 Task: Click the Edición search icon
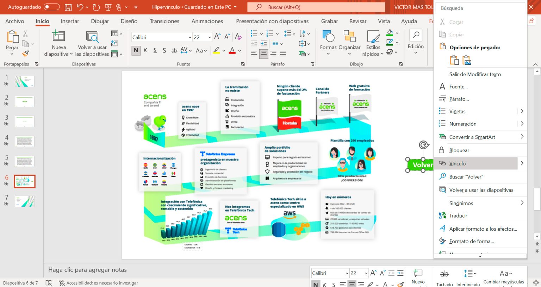416,36
